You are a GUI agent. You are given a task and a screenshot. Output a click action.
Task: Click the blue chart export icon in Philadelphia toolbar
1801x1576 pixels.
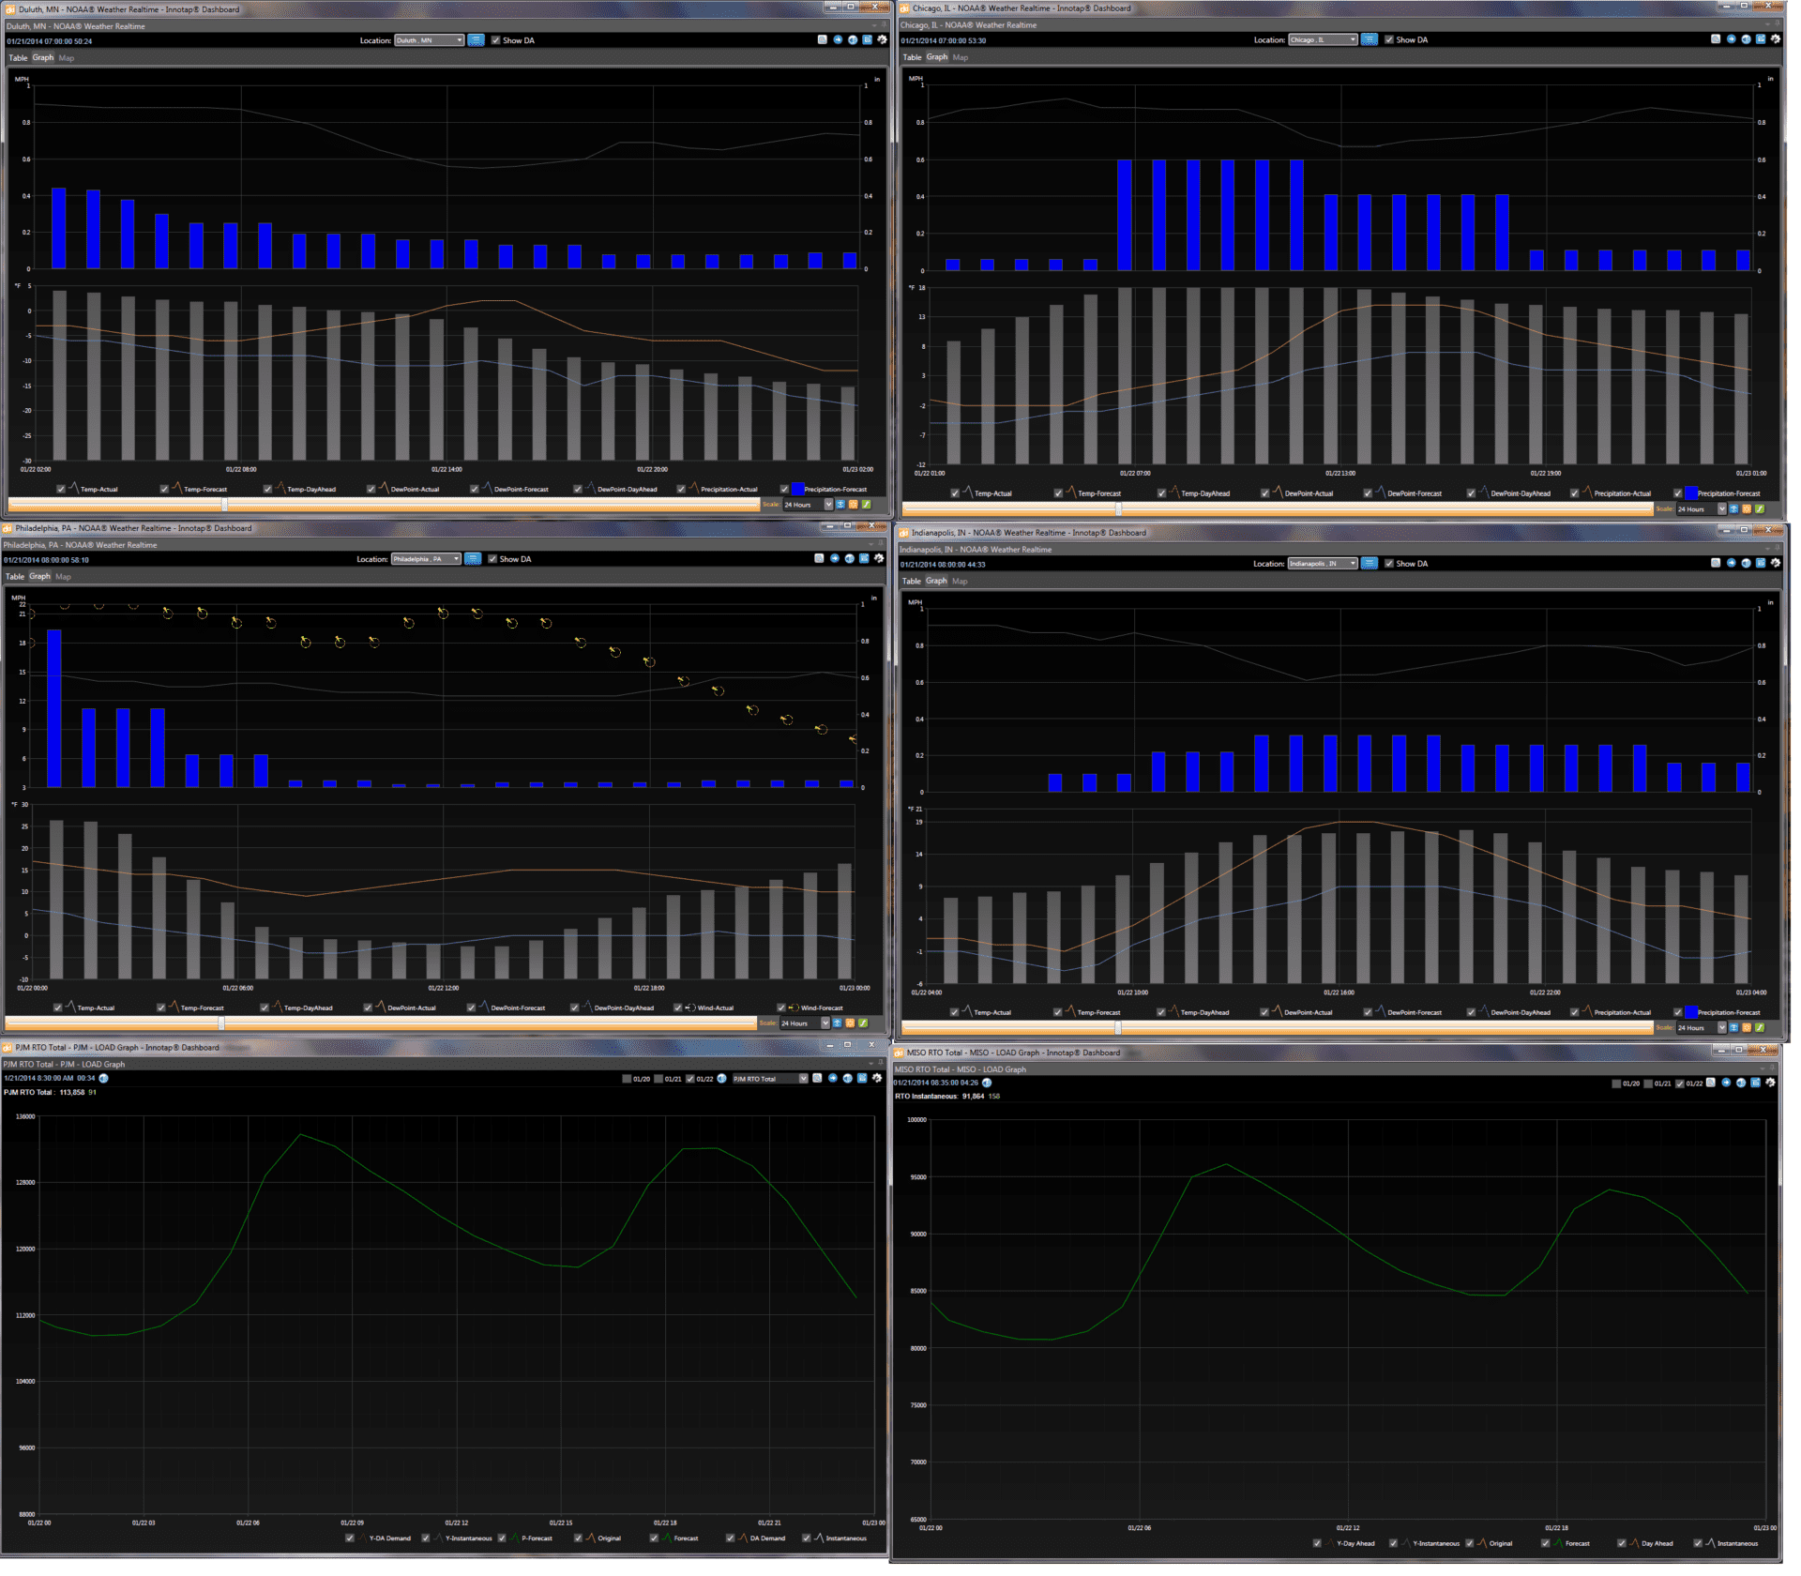click(x=864, y=558)
